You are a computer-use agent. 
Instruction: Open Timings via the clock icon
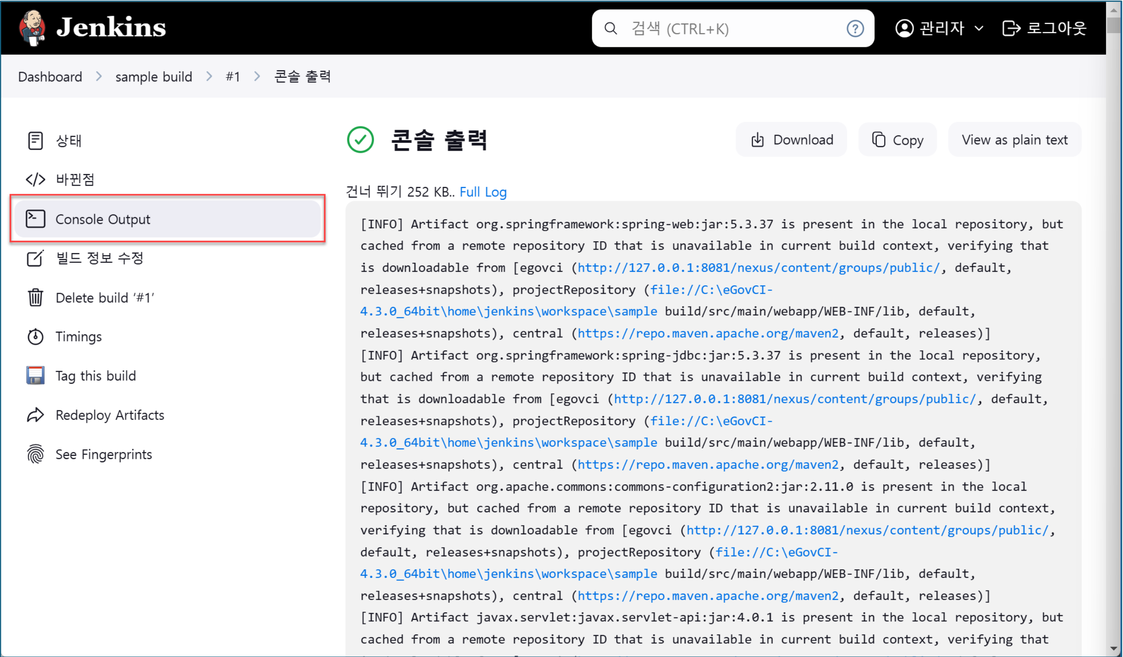35,336
